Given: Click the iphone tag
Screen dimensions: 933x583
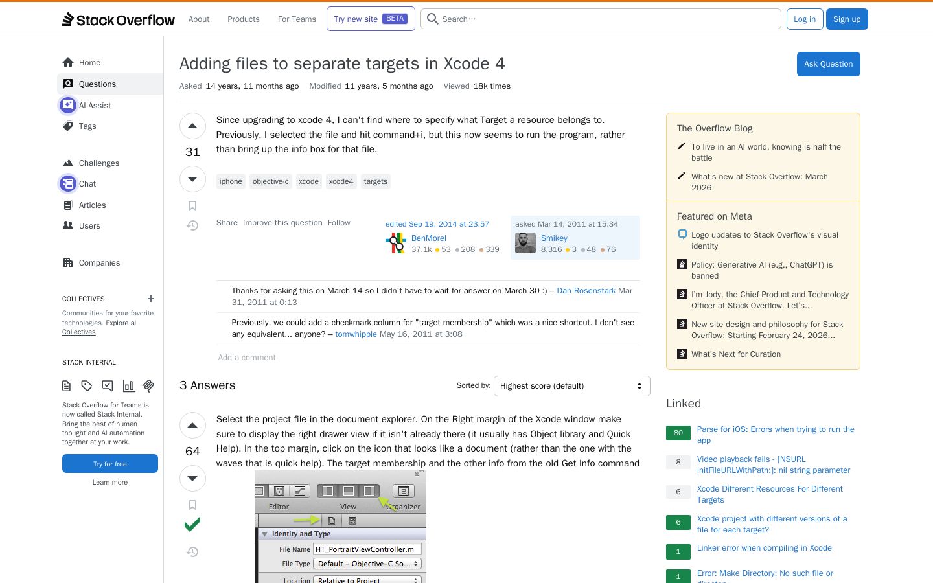Looking at the screenshot, I should tap(231, 181).
